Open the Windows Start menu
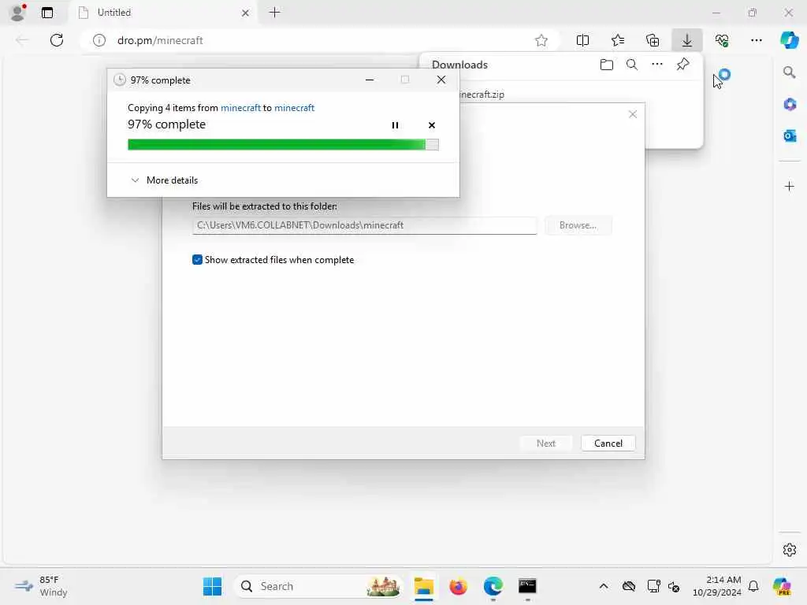The width and height of the screenshot is (807, 605). pyautogui.click(x=212, y=586)
